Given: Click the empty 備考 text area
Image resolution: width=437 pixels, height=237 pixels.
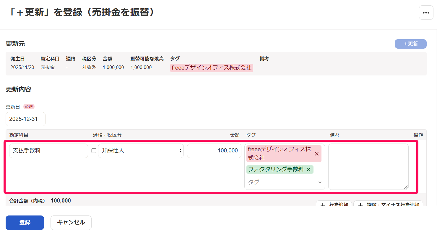Looking at the screenshot, I should 368,167.
